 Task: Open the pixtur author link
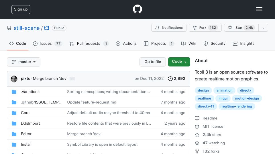tap(26, 79)
